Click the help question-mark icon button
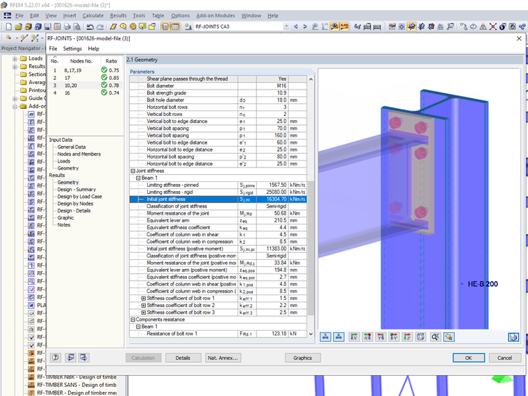The height and width of the screenshot is (396, 528). click(56, 358)
